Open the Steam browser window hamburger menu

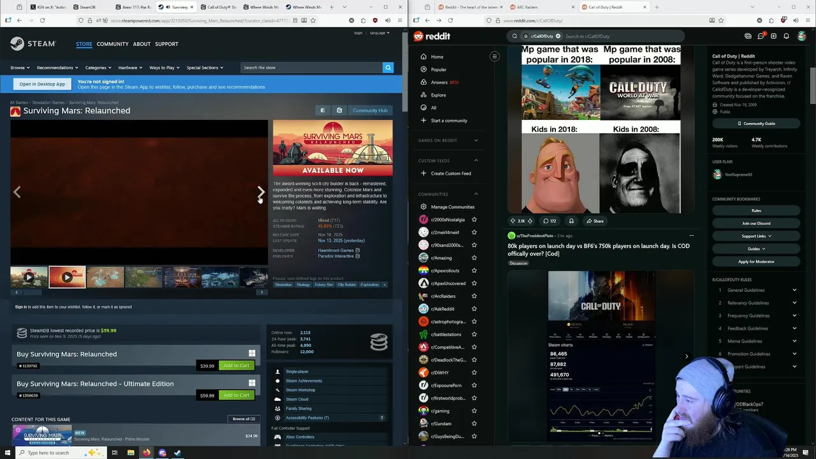coord(400,20)
